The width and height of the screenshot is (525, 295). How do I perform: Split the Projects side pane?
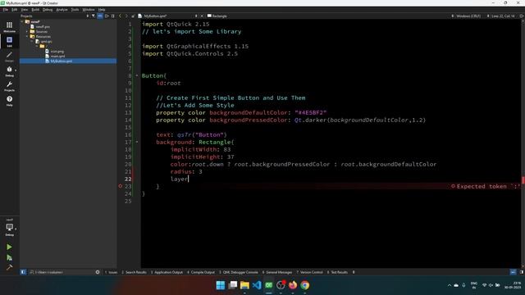click(x=107, y=16)
